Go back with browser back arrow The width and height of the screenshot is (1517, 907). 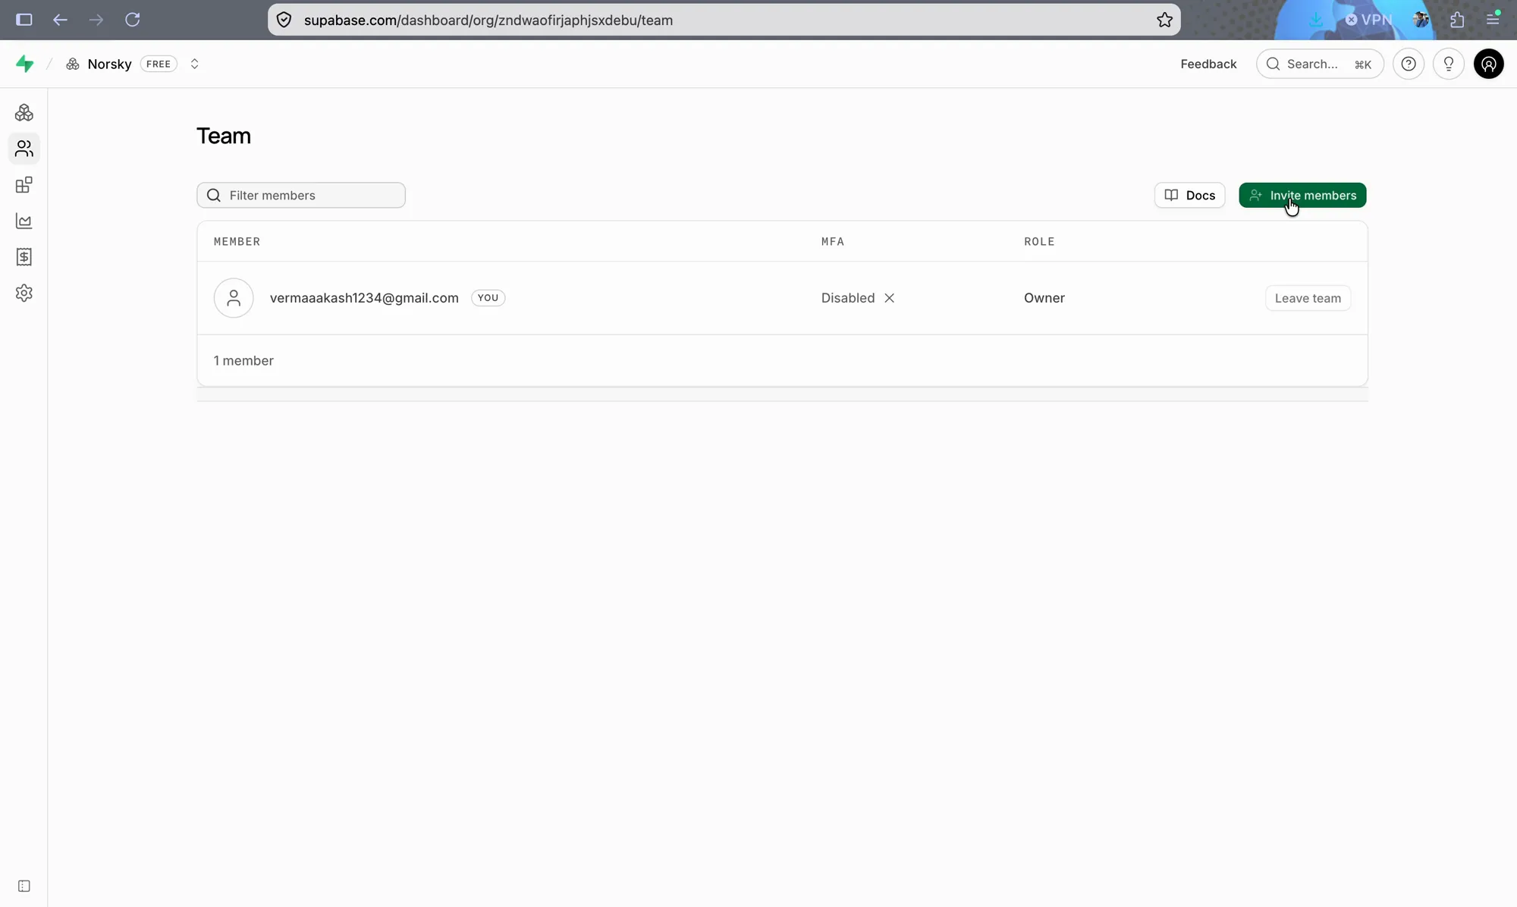click(x=60, y=20)
